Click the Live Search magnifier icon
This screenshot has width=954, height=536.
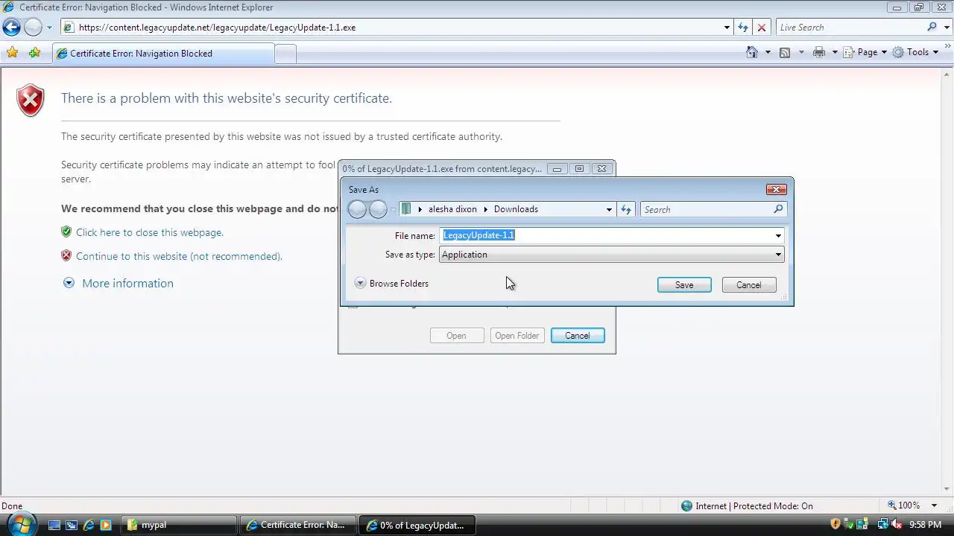932,27
